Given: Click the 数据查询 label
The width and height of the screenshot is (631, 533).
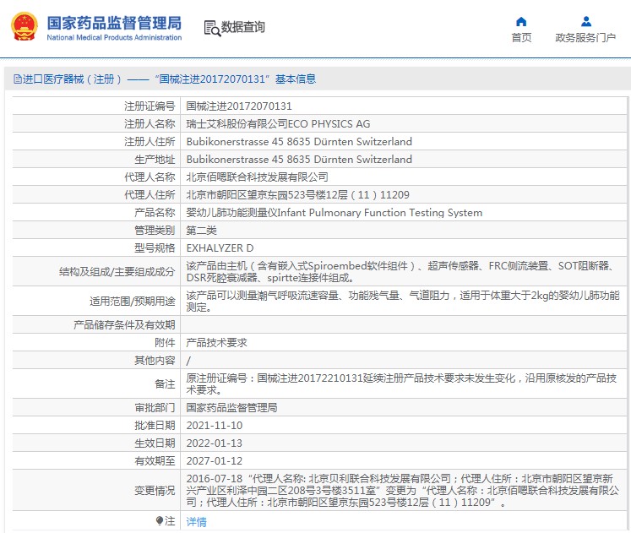Looking at the screenshot, I should (243, 27).
